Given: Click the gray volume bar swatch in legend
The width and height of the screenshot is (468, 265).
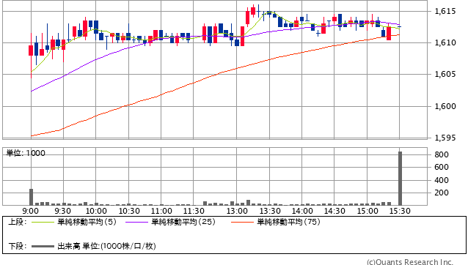Looking at the screenshot, I should click(x=43, y=246).
